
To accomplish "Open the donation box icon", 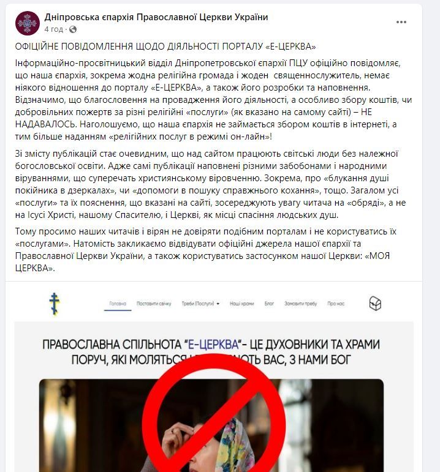I will pos(375,303).
